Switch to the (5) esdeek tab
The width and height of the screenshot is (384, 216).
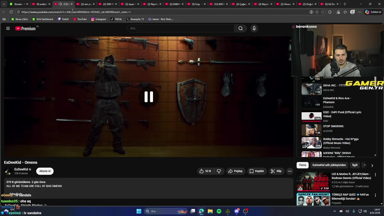coord(40,4)
